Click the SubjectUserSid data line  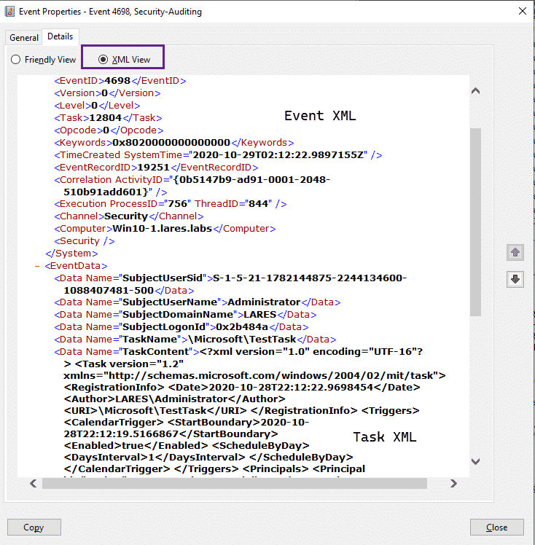[x=230, y=284]
